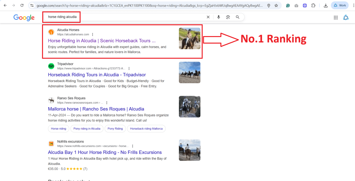Viewport: 355px width, 181px height.
Task: Click the magnifying glass search icon
Action: click(x=237, y=17)
